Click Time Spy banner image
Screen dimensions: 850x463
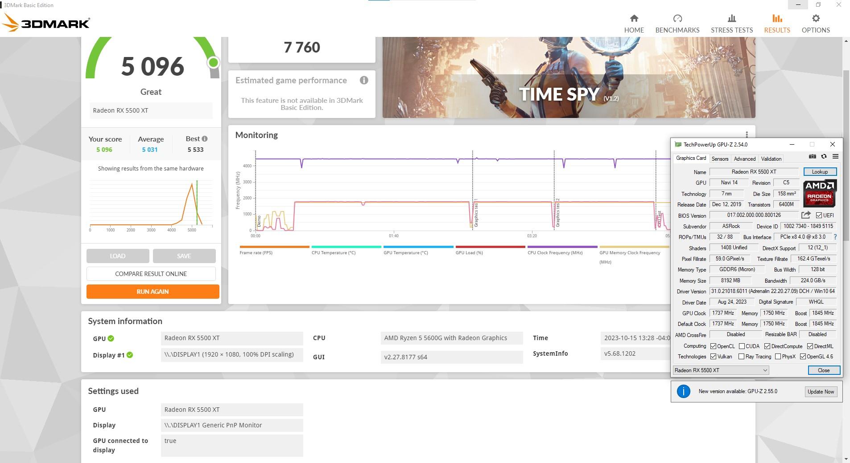[x=569, y=77]
